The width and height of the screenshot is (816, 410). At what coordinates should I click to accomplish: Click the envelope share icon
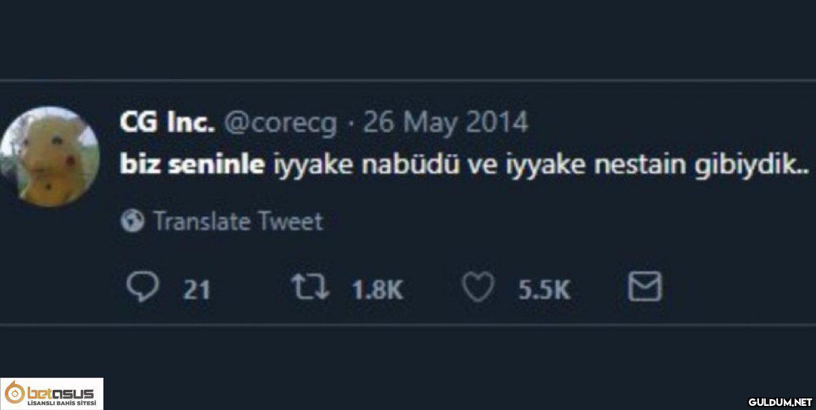coord(643,288)
